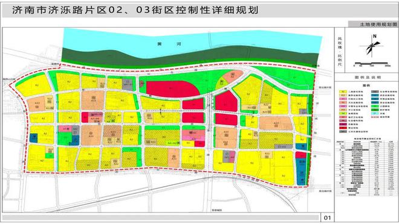This screenshot has height=224, width=399.
Task: Click the light cyan water legend swatch
Action: point(375,113)
